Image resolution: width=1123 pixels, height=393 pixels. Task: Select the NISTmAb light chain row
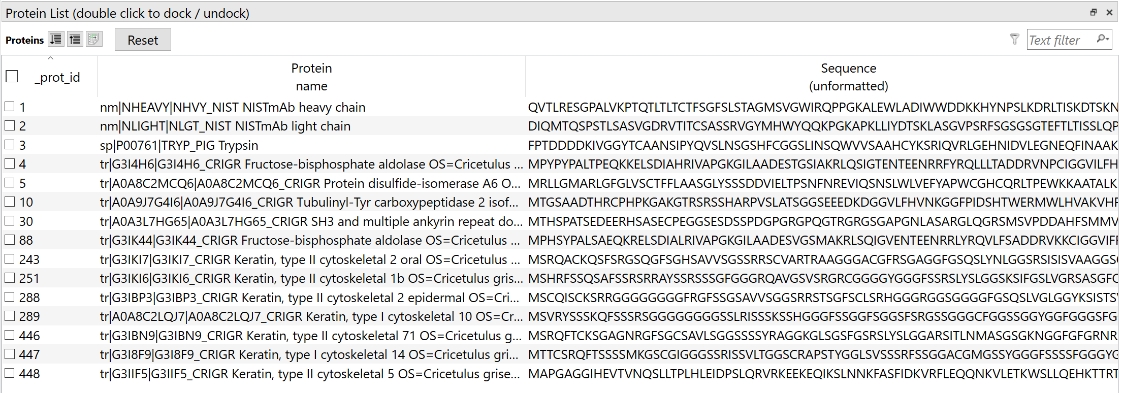[560, 126]
